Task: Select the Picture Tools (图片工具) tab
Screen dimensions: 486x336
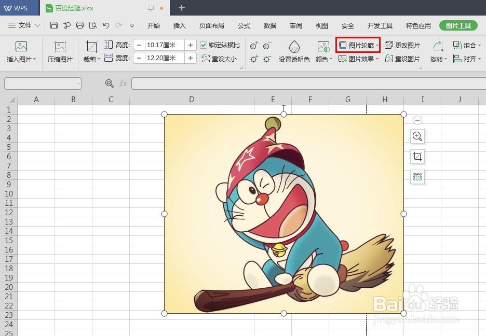Action: pos(458,25)
